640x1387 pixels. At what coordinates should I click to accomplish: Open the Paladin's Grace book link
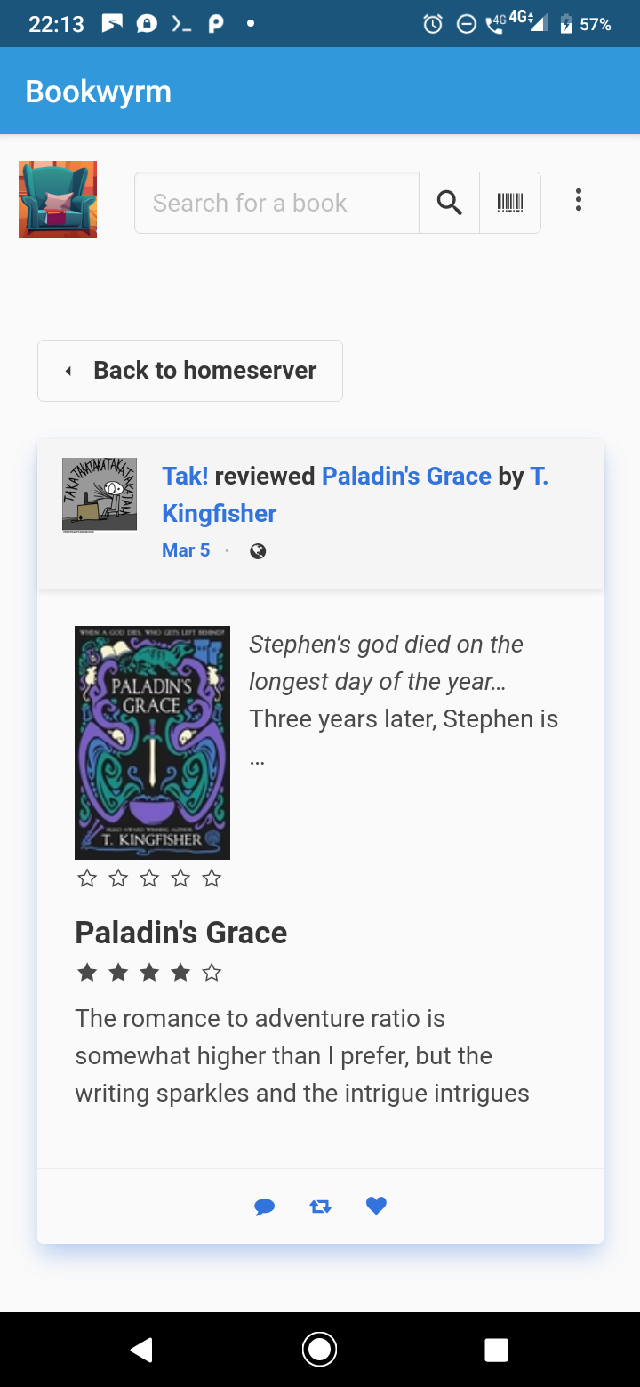(406, 476)
